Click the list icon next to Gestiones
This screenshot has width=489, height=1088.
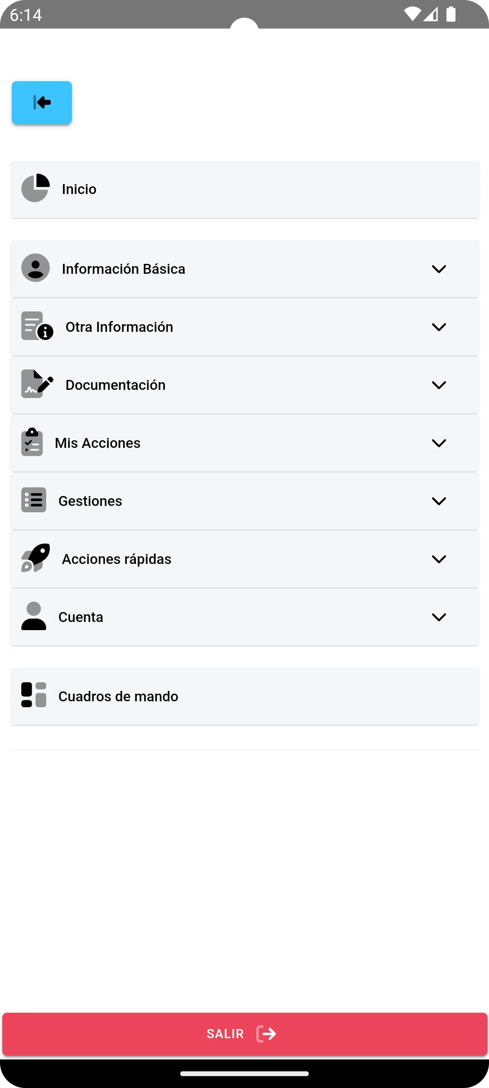click(x=34, y=500)
